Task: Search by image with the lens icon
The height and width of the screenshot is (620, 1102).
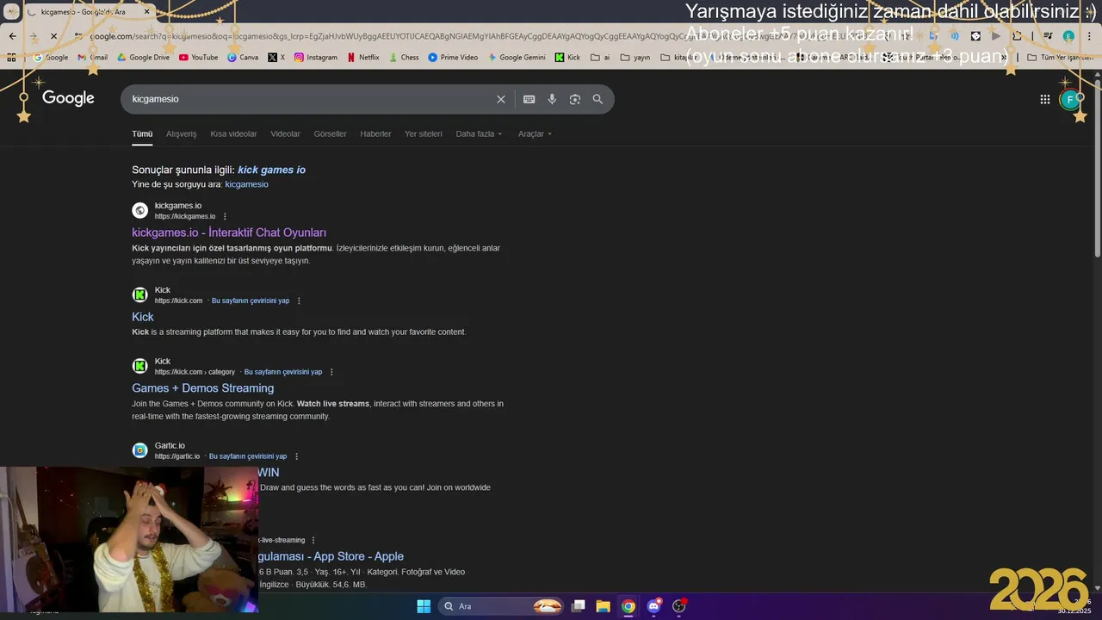Action: click(x=575, y=99)
